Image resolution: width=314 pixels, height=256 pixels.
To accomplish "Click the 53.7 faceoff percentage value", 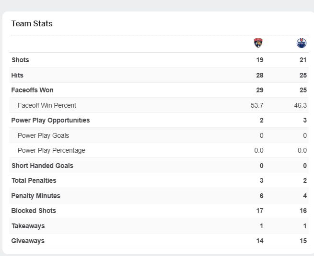I will click(x=258, y=105).
